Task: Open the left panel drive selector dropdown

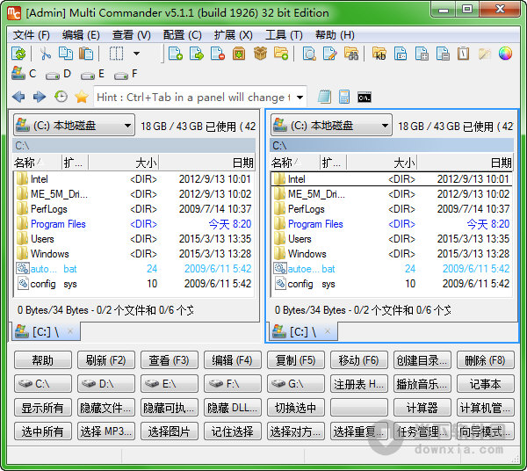Action: click(74, 126)
